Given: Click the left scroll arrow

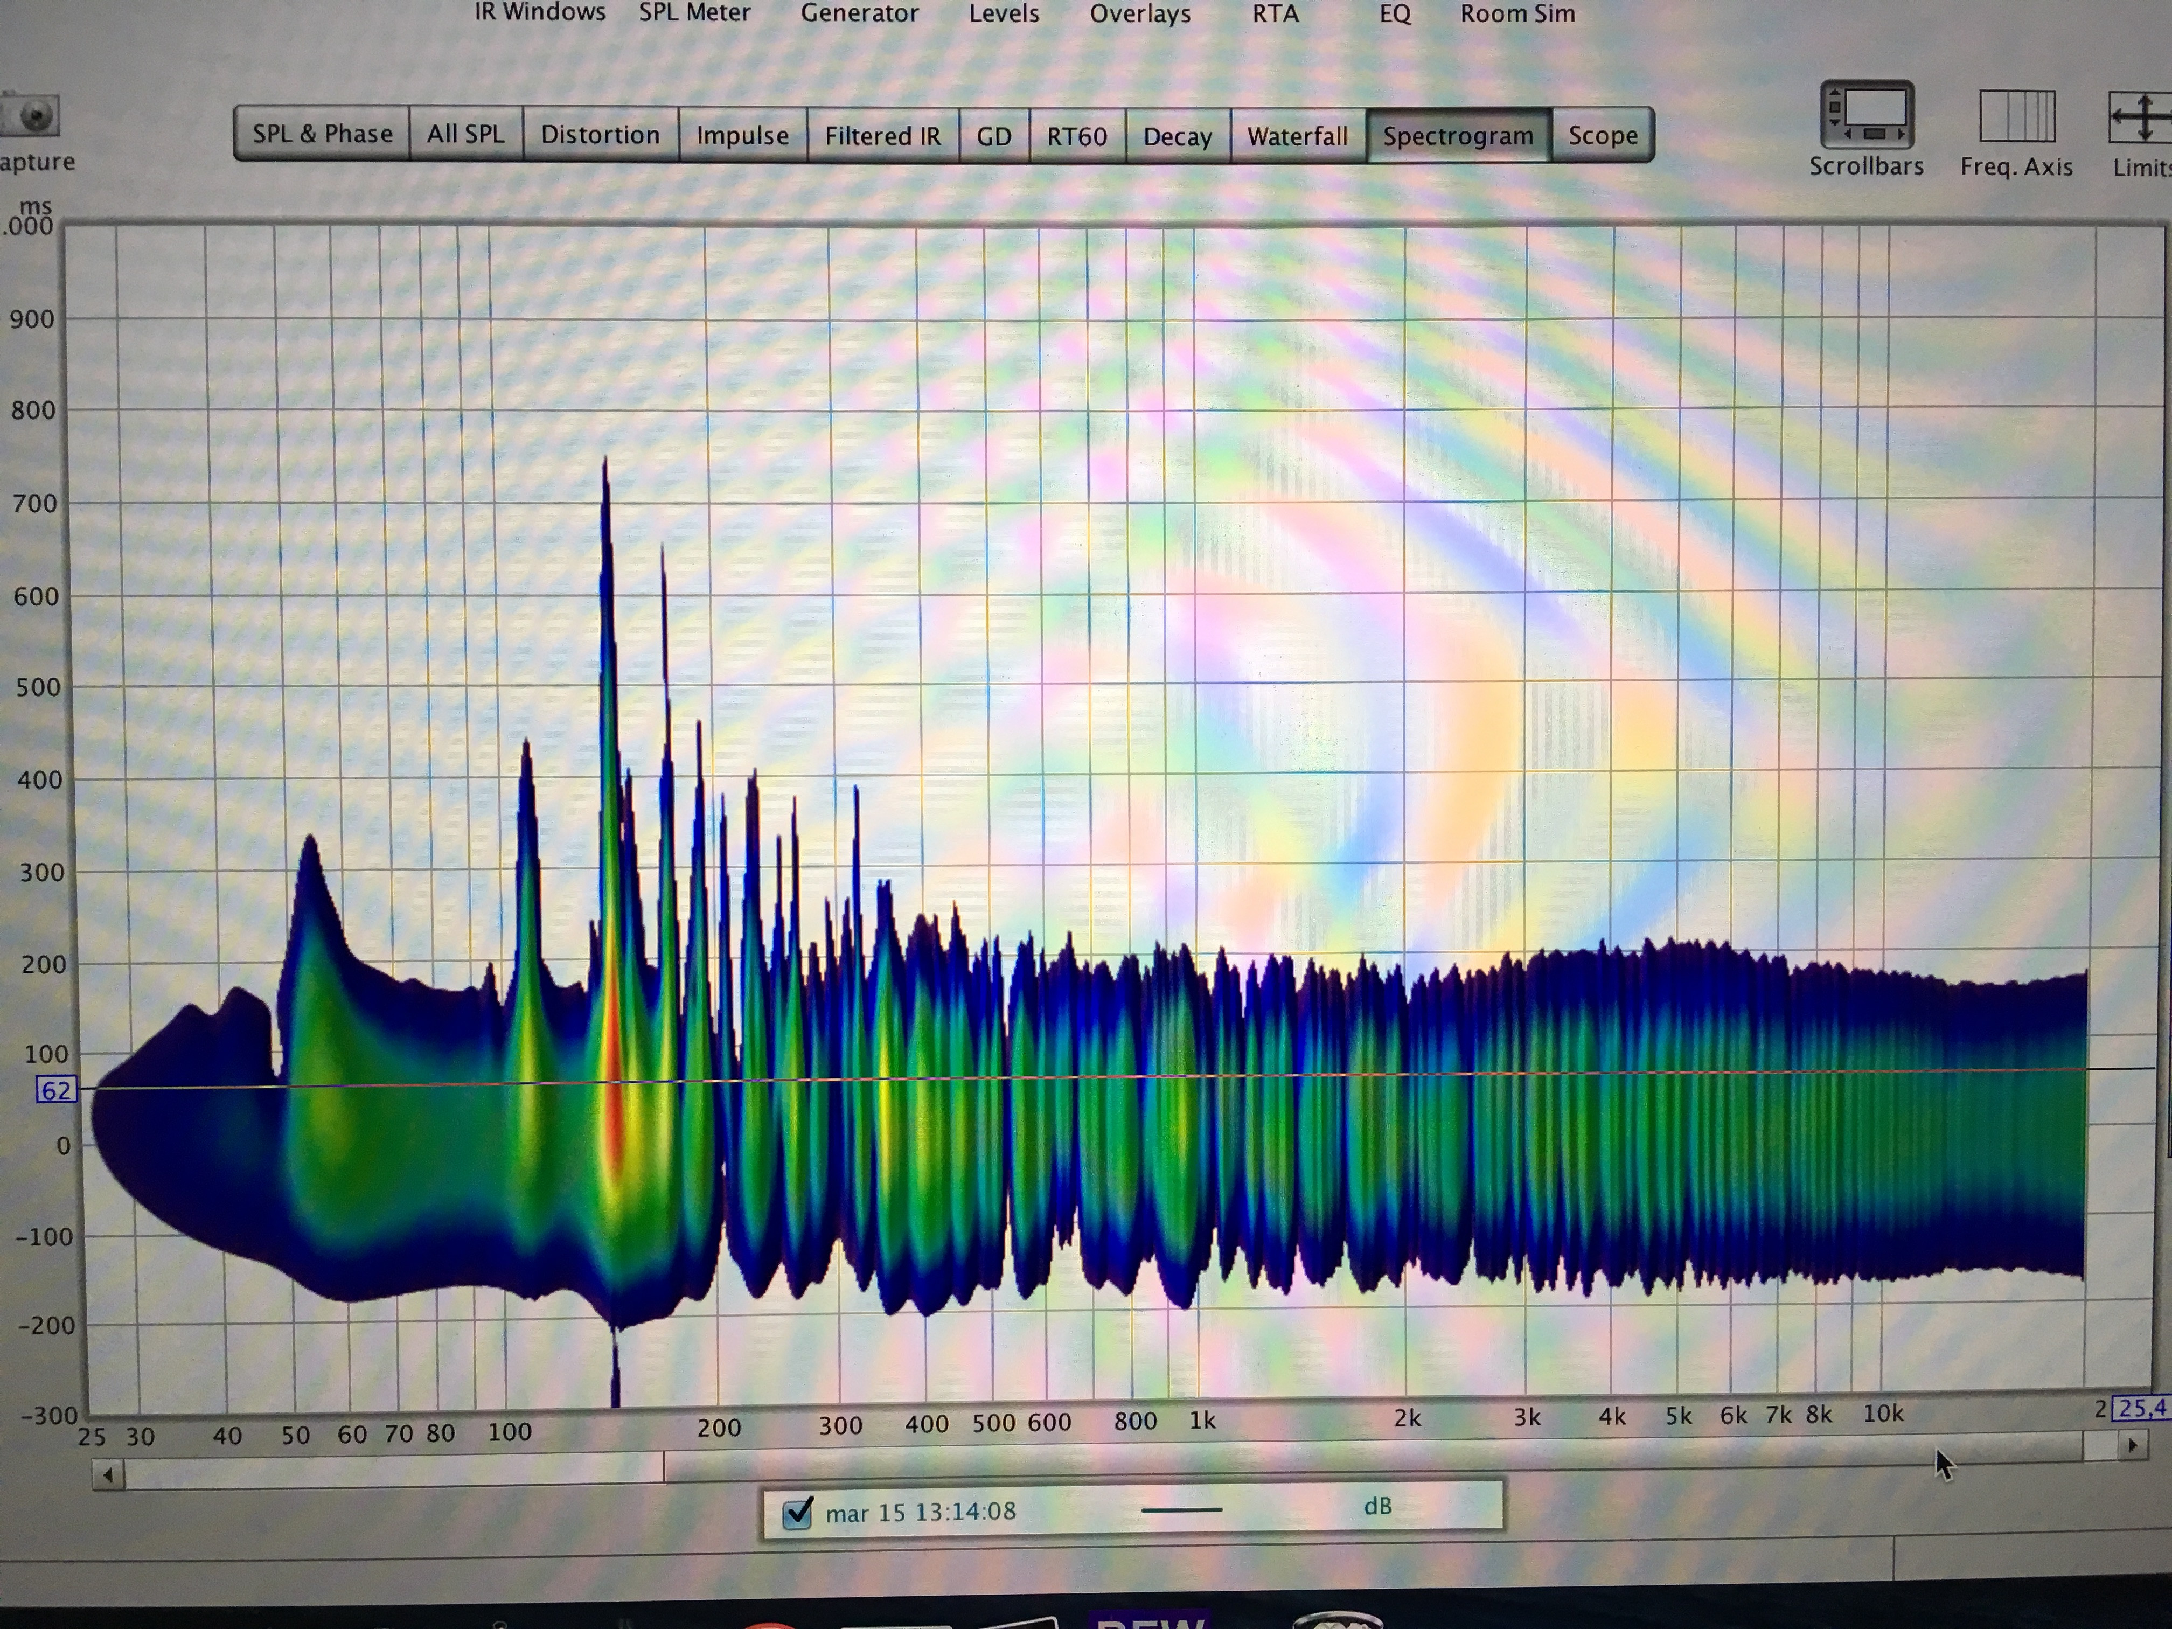Looking at the screenshot, I should coord(108,1474).
